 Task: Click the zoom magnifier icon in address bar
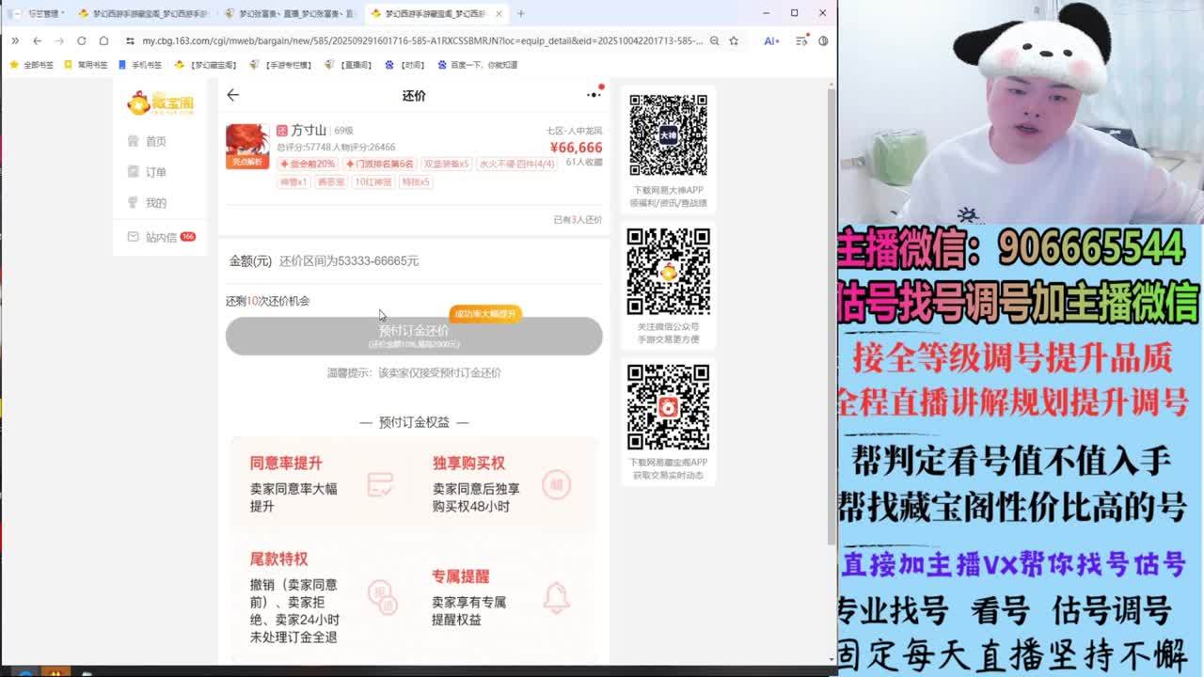pyautogui.click(x=715, y=40)
